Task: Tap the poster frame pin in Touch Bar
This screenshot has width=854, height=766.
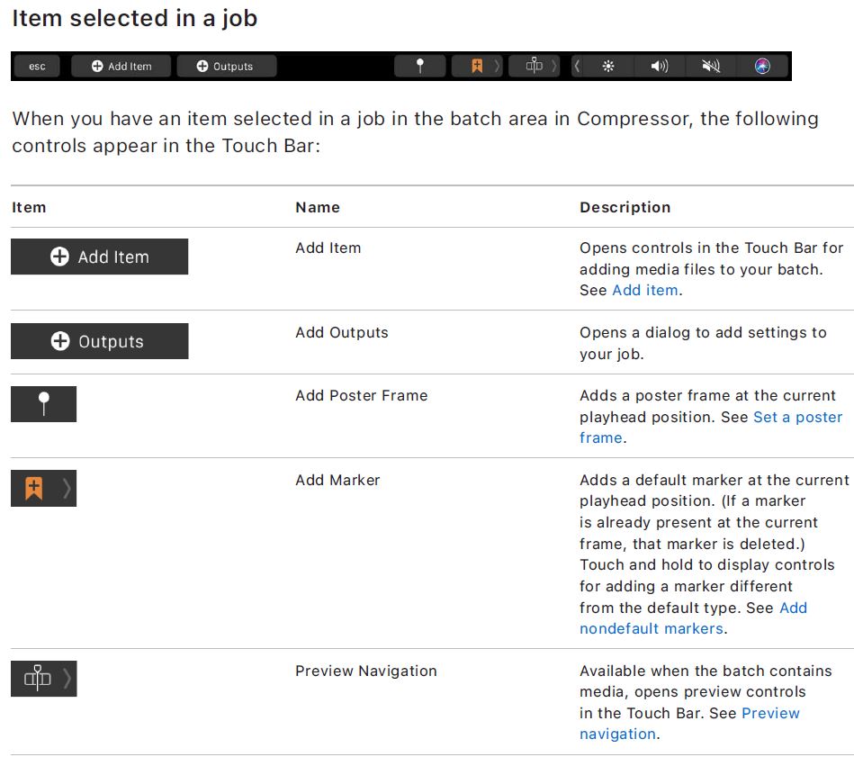Action: pyautogui.click(x=419, y=66)
